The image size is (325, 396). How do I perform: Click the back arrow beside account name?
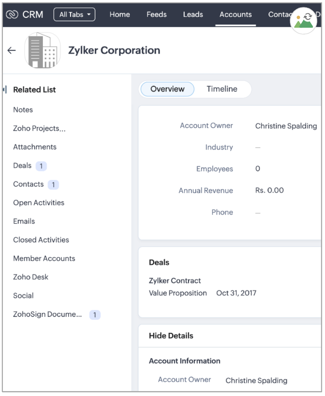[x=12, y=50]
